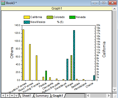
Task: Switch to the Sheet1 tab
Action: point(27,96)
